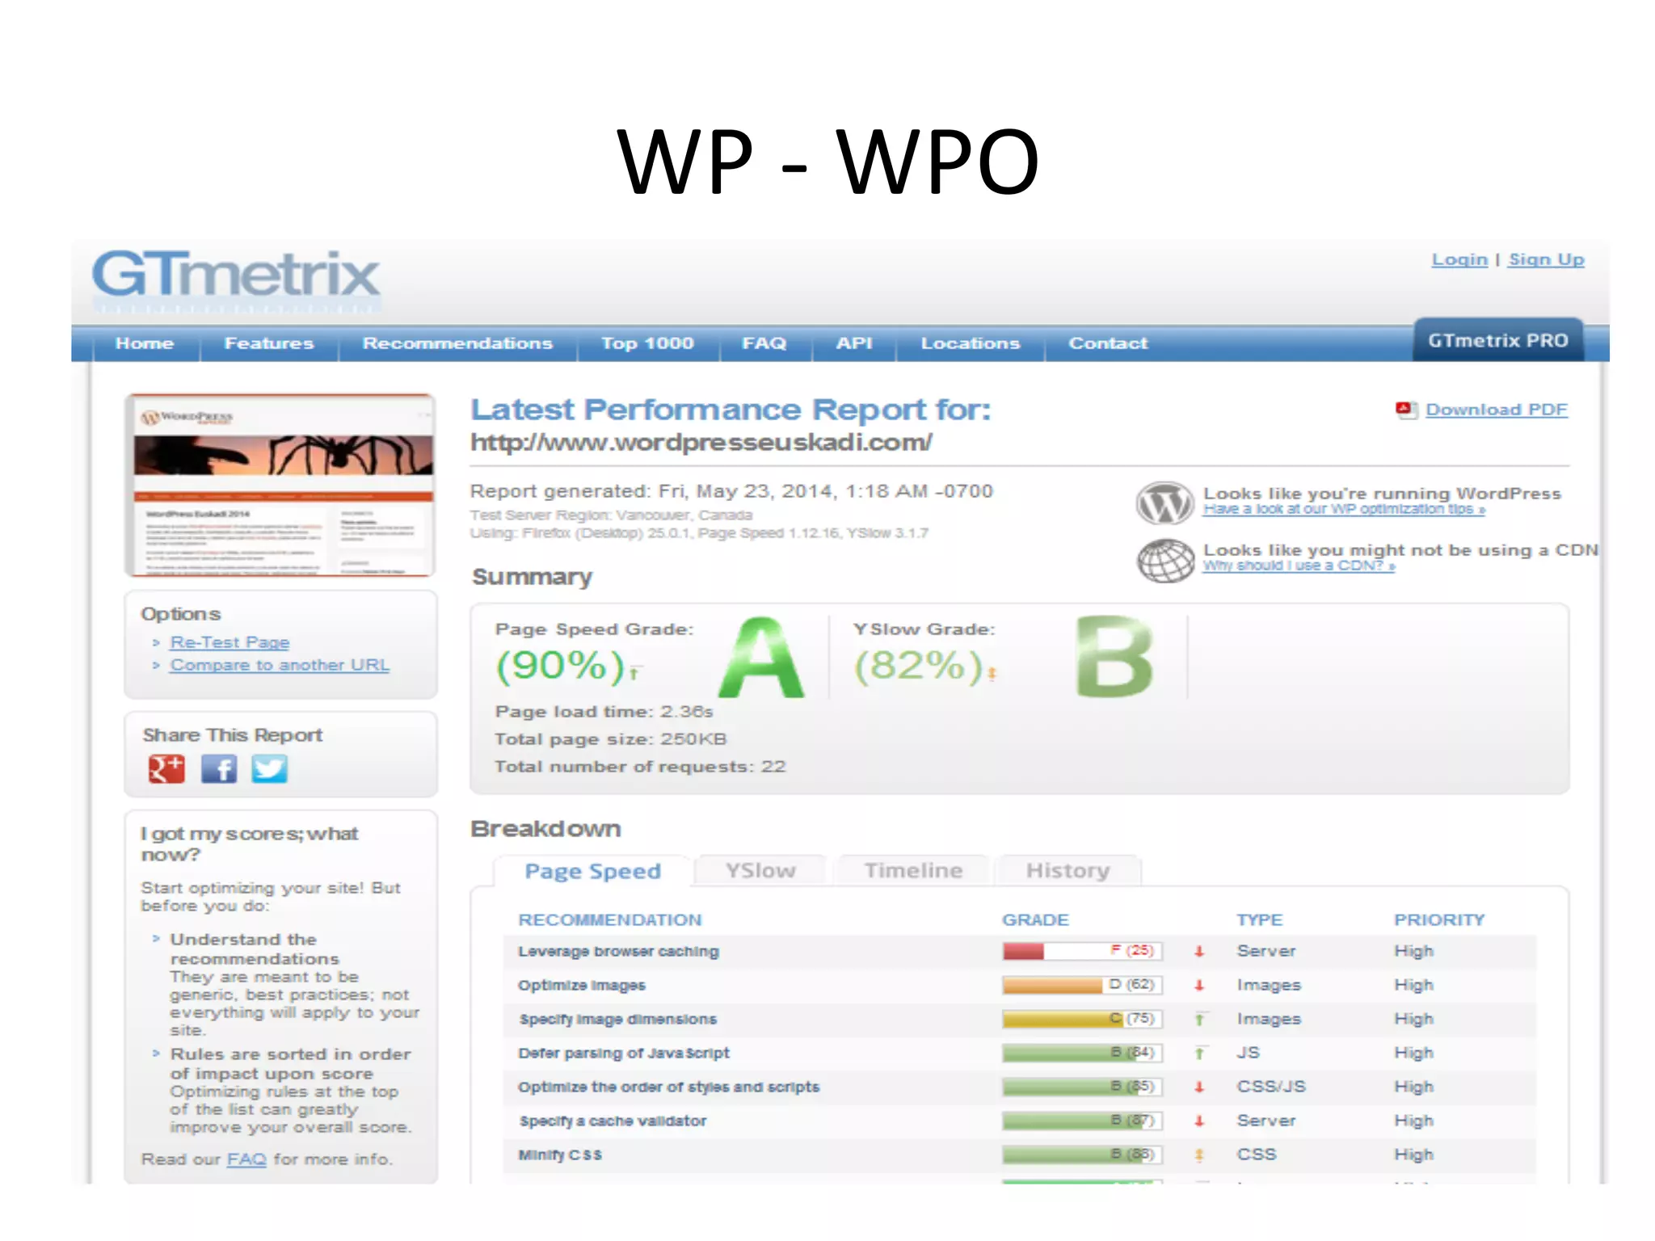Expand Defer parsing of JavaScript recommendation
Image resolution: width=1655 pixels, height=1241 pixels.
tap(624, 1054)
